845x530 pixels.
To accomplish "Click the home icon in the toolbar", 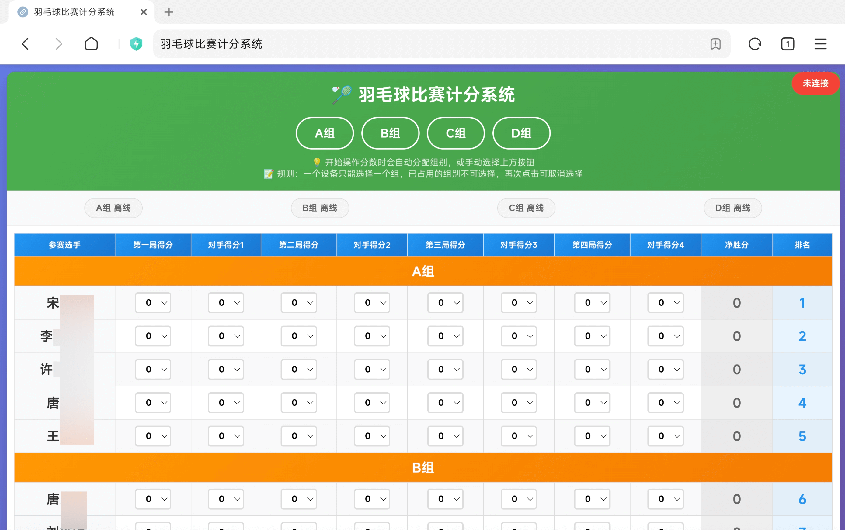I will coord(91,44).
